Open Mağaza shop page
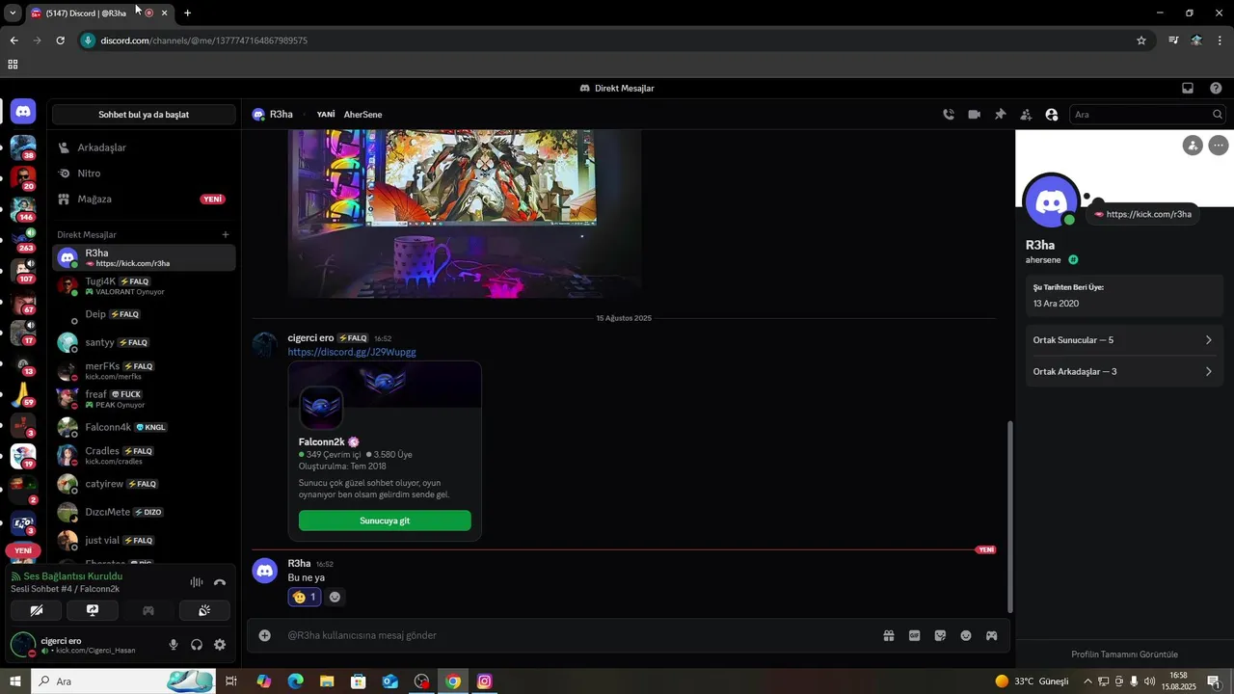 pos(144,199)
